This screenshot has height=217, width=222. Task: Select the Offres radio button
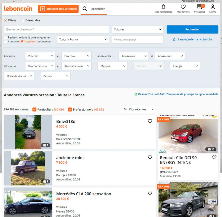tap(6, 21)
